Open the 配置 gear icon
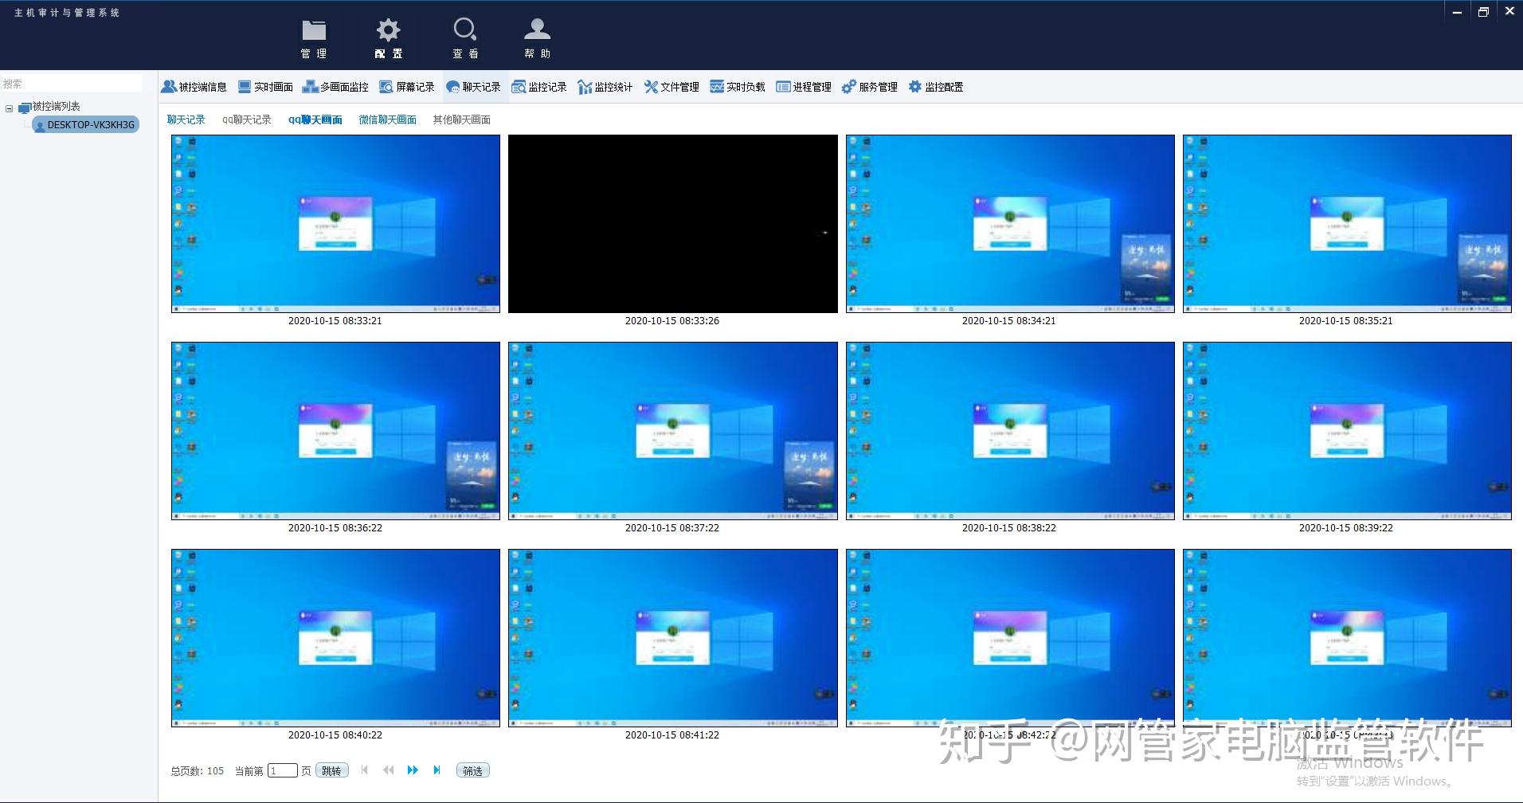 (389, 38)
